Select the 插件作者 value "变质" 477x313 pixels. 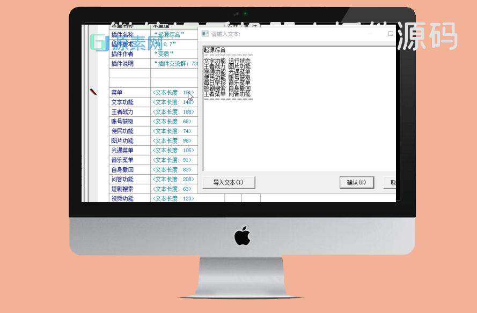[x=173, y=54]
